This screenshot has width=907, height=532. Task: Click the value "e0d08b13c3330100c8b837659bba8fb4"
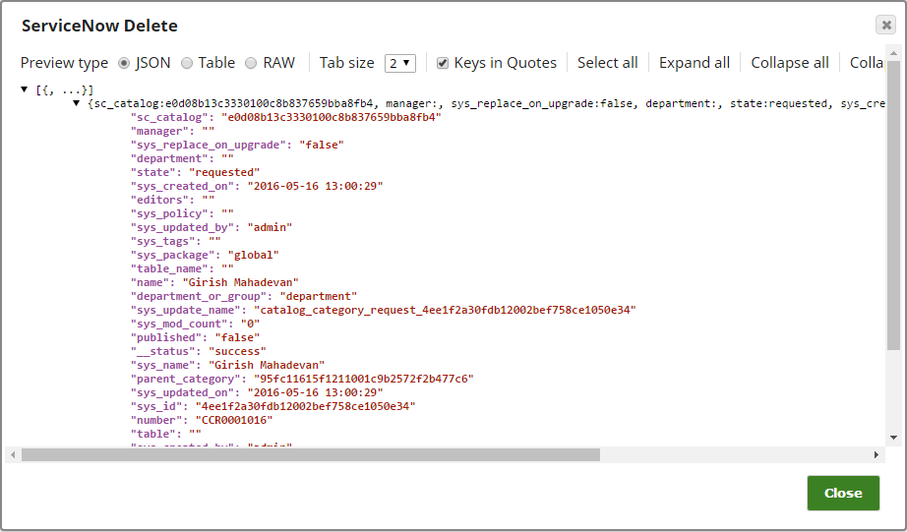coord(332,117)
